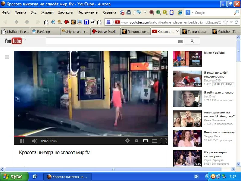Pause the video playback
This screenshot has height=181, width=241.
(x=22, y=141)
